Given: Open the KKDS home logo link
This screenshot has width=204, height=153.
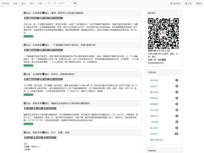Looking at the screenshot, I should tap(6, 3).
